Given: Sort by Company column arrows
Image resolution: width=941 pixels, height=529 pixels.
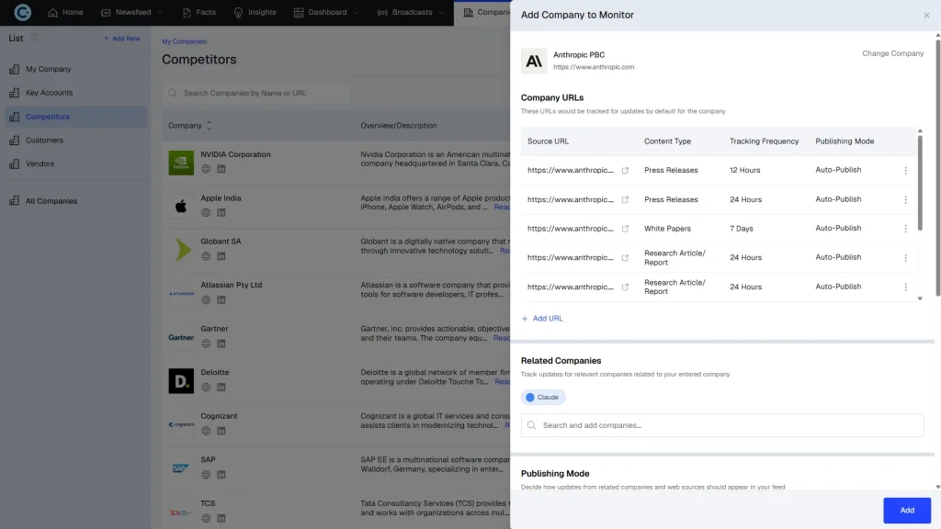Looking at the screenshot, I should coord(209,125).
